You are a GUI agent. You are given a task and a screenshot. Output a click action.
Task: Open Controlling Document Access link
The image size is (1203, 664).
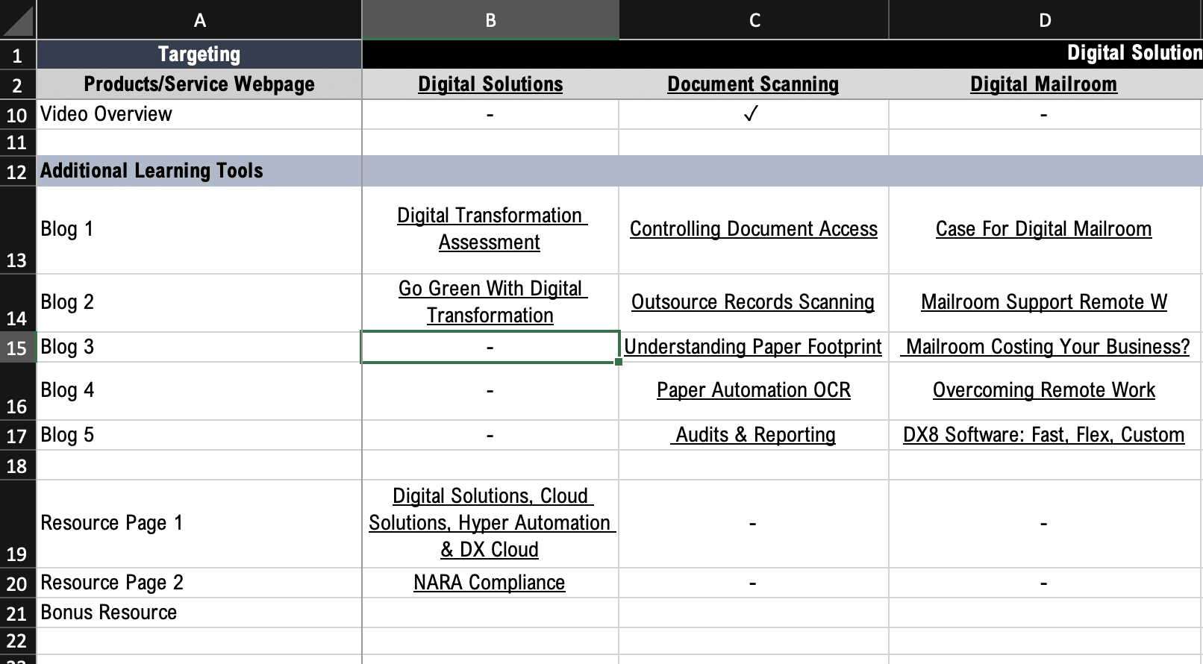(x=754, y=229)
